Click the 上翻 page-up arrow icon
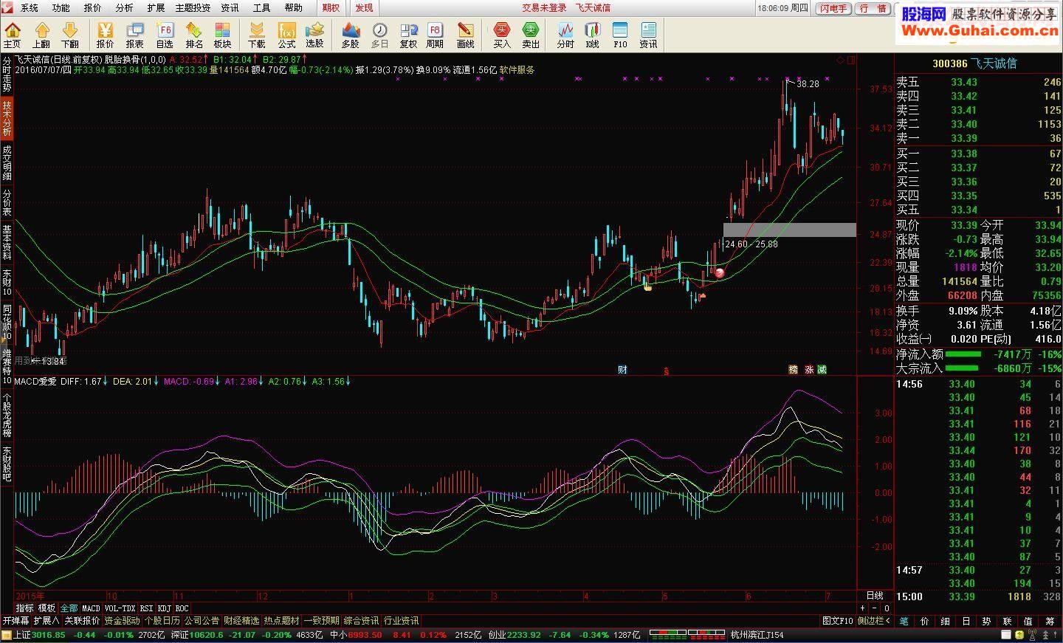Image resolution: width=1063 pixels, height=643 pixels. coord(41,35)
